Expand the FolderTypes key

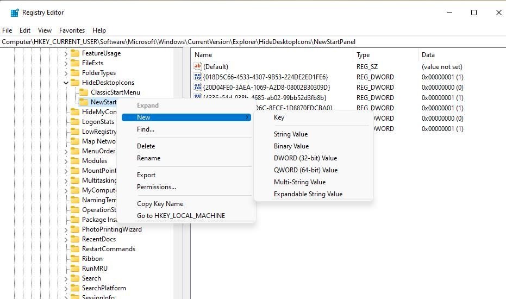(x=66, y=73)
